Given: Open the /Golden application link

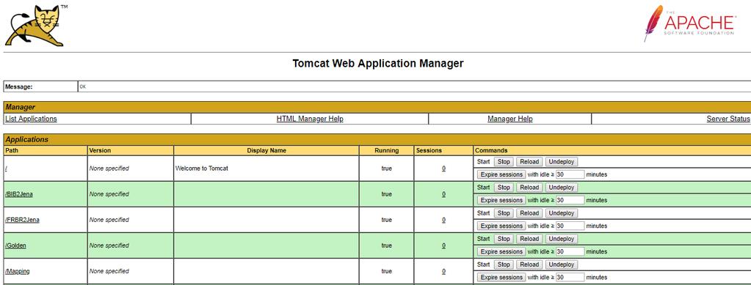Looking at the screenshot, I should click(16, 245).
